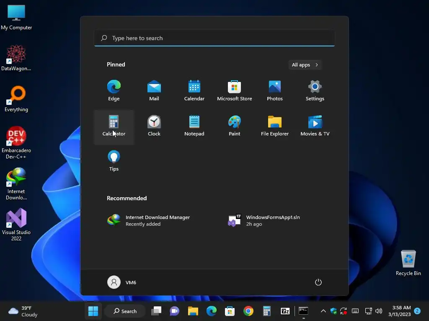Open Windows Security tray icon

click(333, 311)
